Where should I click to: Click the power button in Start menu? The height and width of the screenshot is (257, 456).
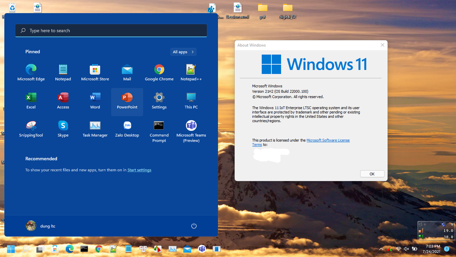coord(194,226)
